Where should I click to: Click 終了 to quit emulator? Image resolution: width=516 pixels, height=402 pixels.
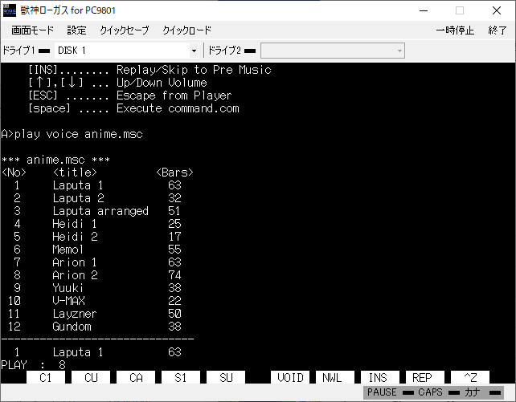498,30
